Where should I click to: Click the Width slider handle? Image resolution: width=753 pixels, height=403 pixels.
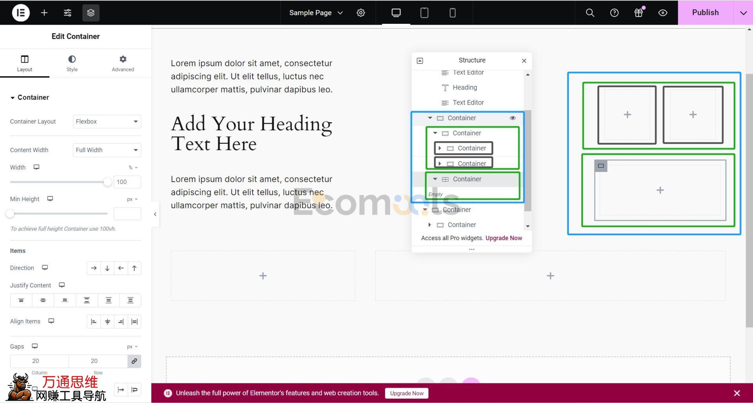coord(107,182)
